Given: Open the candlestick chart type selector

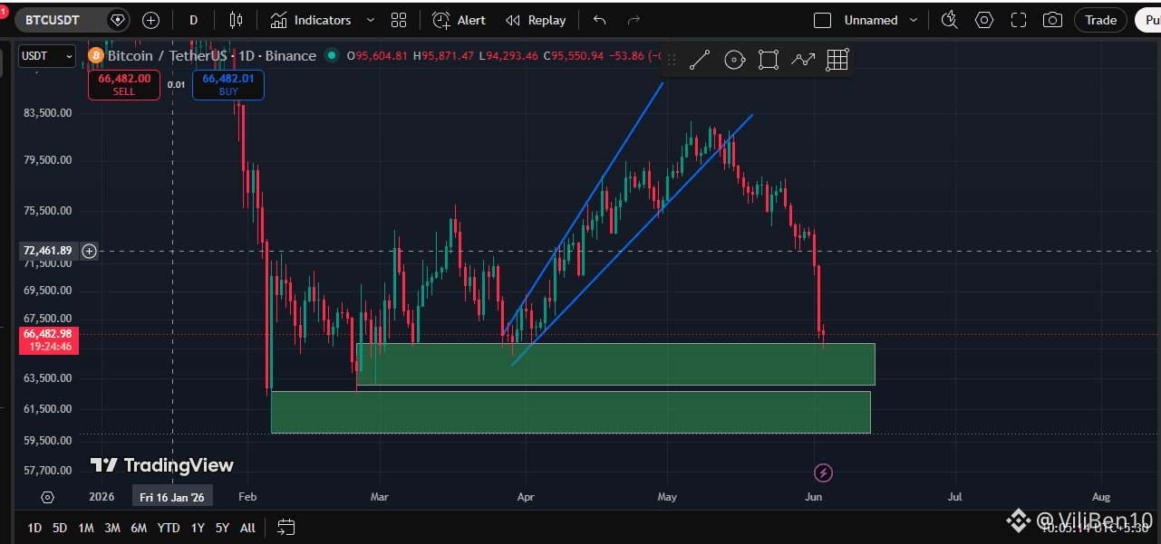Looking at the screenshot, I should pyautogui.click(x=237, y=20).
